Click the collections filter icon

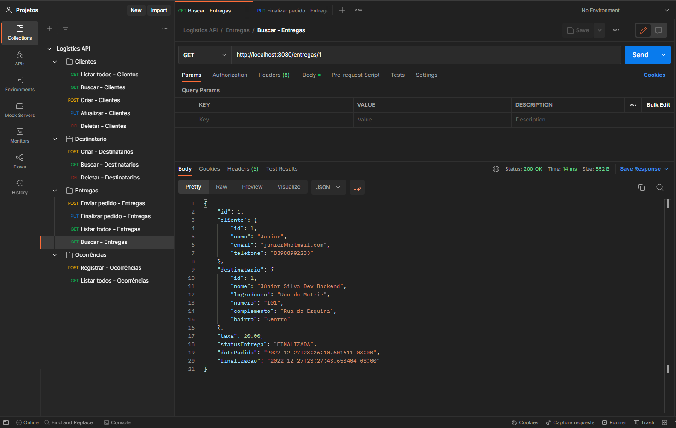click(65, 29)
